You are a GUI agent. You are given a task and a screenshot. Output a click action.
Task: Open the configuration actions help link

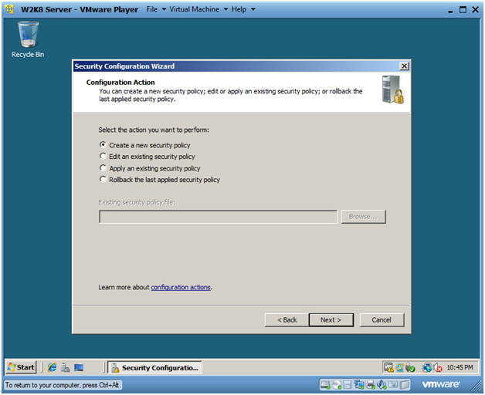point(181,288)
